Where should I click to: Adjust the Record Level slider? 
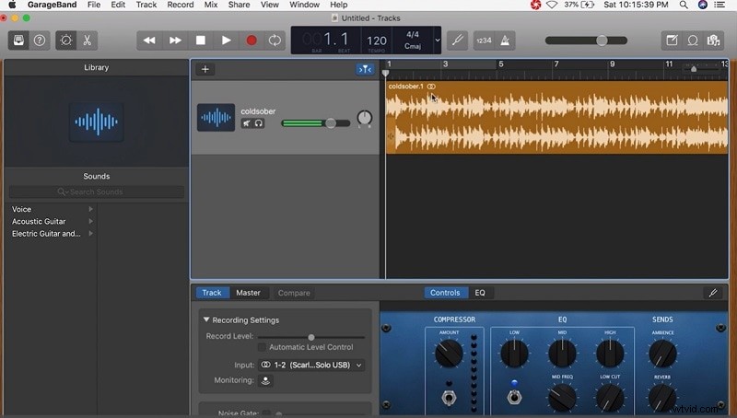[311, 337]
